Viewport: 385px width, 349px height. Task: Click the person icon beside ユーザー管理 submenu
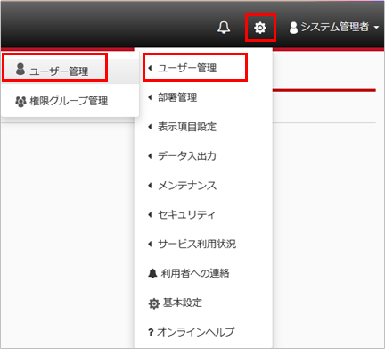pyautogui.click(x=20, y=69)
